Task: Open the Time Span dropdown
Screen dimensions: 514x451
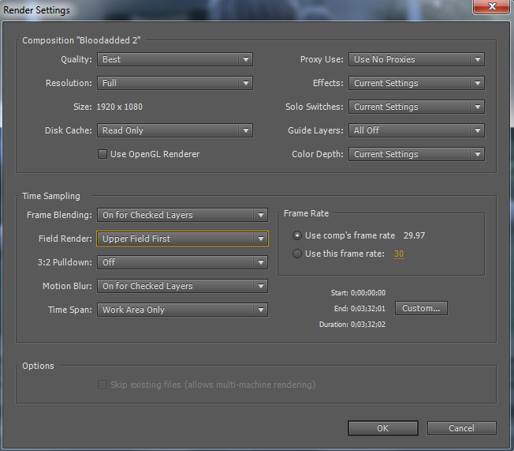Action: [x=182, y=310]
